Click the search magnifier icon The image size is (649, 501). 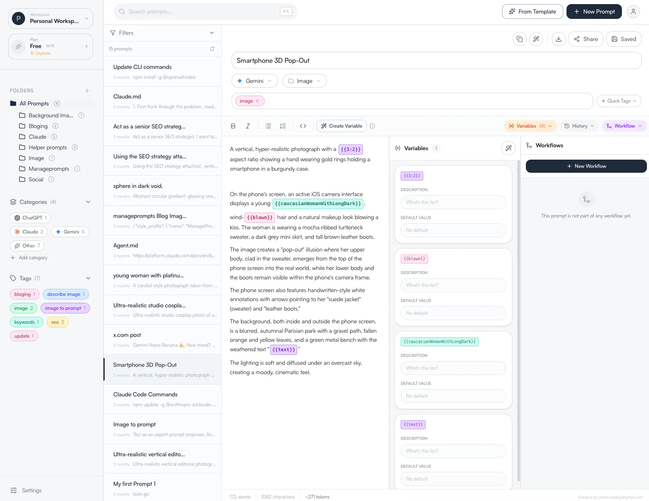pos(122,11)
